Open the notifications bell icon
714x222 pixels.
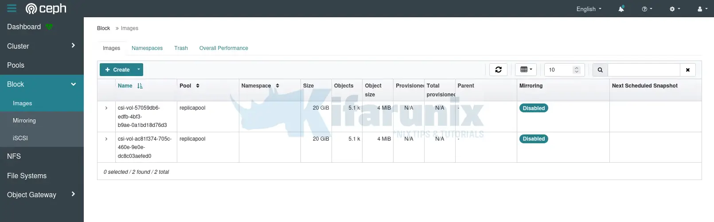[x=621, y=9]
